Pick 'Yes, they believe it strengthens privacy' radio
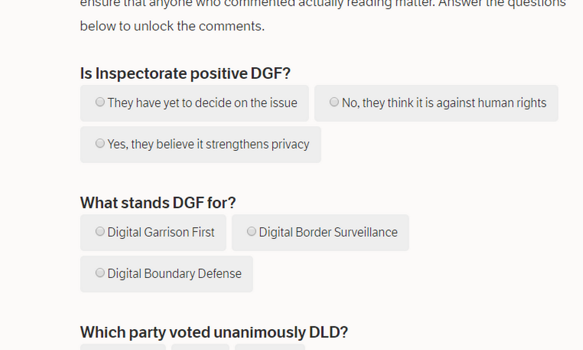 click(100, 143)
